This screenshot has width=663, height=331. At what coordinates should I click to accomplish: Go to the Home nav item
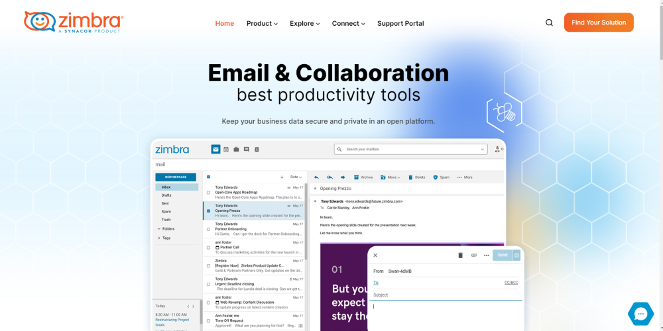click(225, 24)
